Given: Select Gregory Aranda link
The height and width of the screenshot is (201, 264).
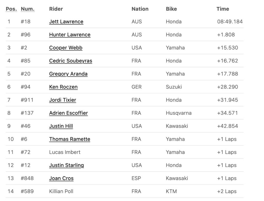Looking at the screenshot, I should 68,74.
